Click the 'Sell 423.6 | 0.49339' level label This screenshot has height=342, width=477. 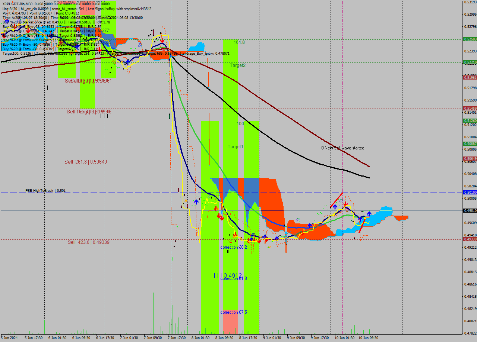89,242
